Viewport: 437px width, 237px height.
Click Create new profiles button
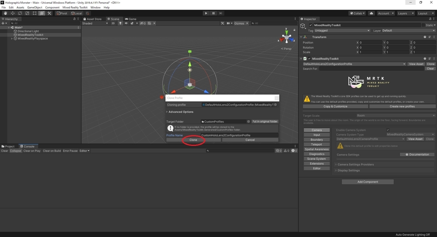tap(402, 106)
